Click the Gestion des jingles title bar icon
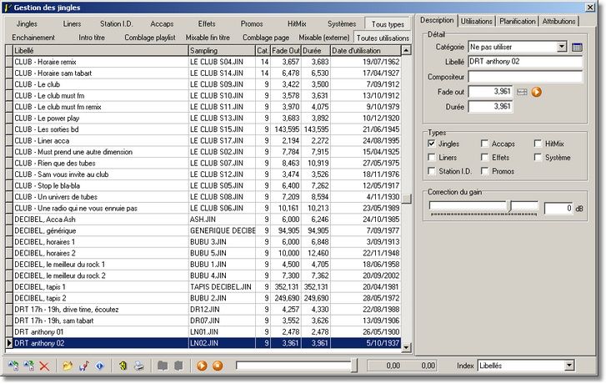 [8, 8]
